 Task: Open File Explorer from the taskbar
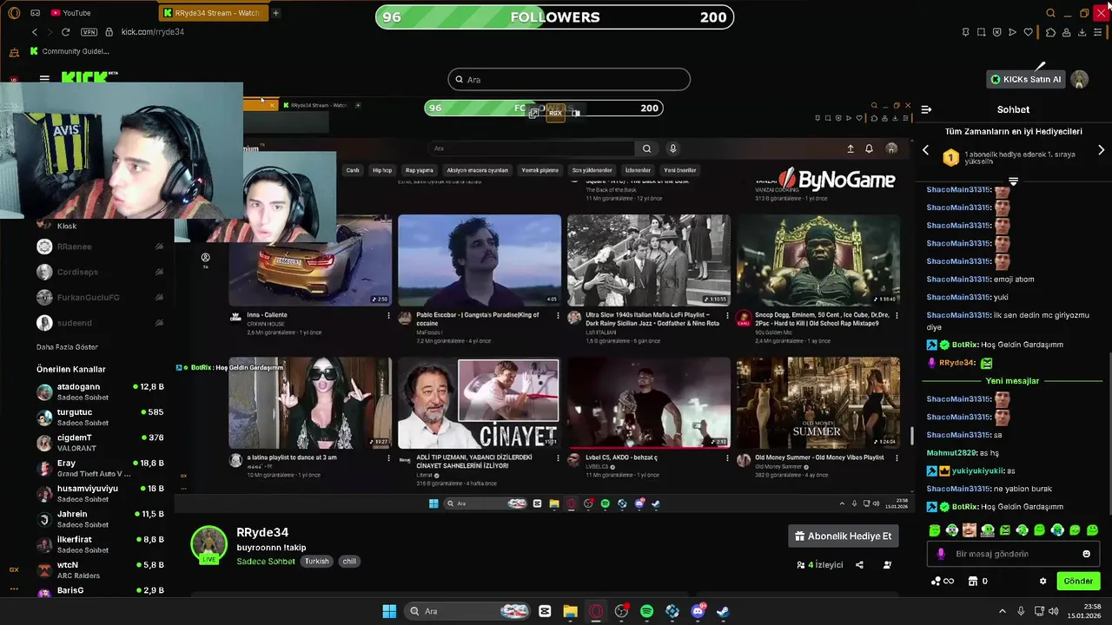click(570, 611)
